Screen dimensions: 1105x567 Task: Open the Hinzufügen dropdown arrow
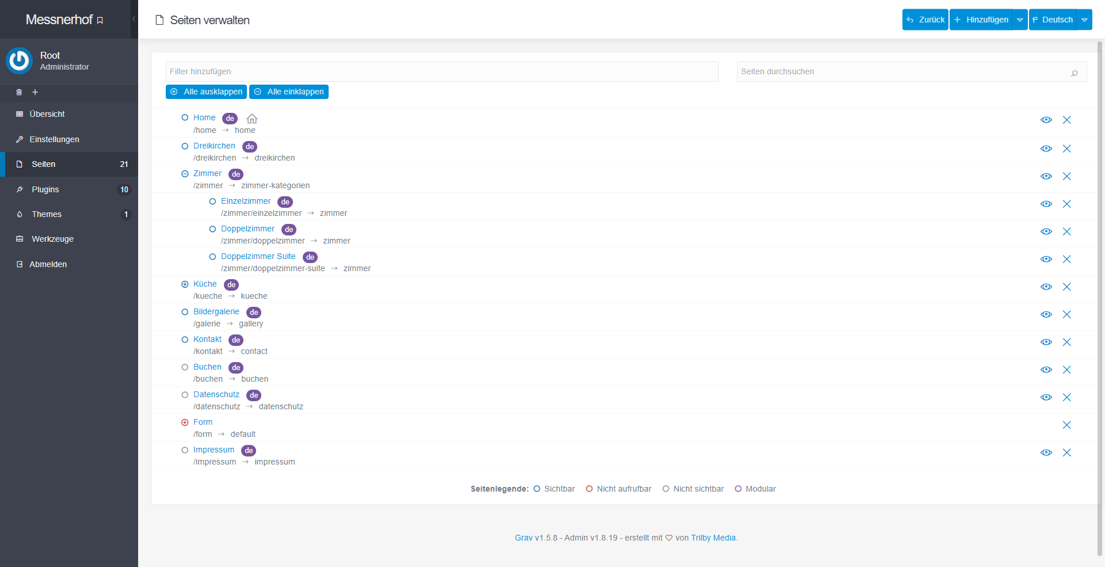(1020, 20)
